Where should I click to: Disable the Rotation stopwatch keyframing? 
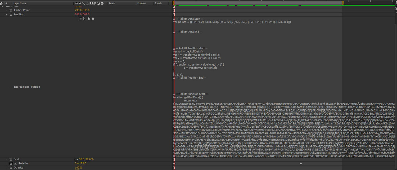(x=11, y=163)
